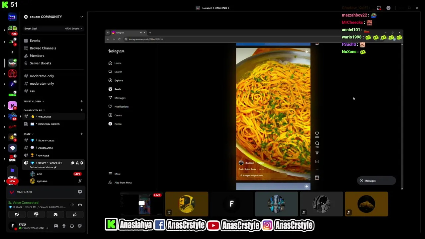Viewport: 425px width, 239px height.
Task: Open Instagram Search in the stream
Action: (x=115, y=72)
